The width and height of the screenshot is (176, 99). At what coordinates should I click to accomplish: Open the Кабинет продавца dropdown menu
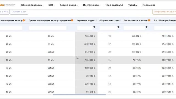coord(32,5)
